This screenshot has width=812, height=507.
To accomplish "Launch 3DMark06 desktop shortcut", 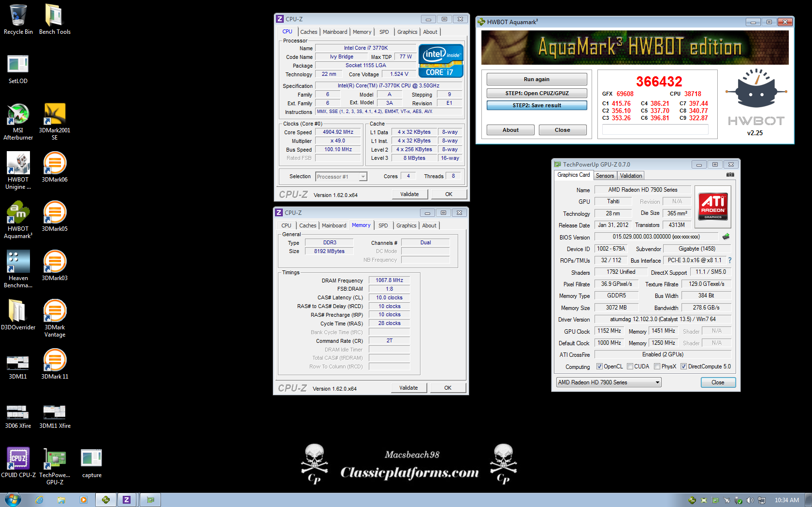I will coord(55,167).
